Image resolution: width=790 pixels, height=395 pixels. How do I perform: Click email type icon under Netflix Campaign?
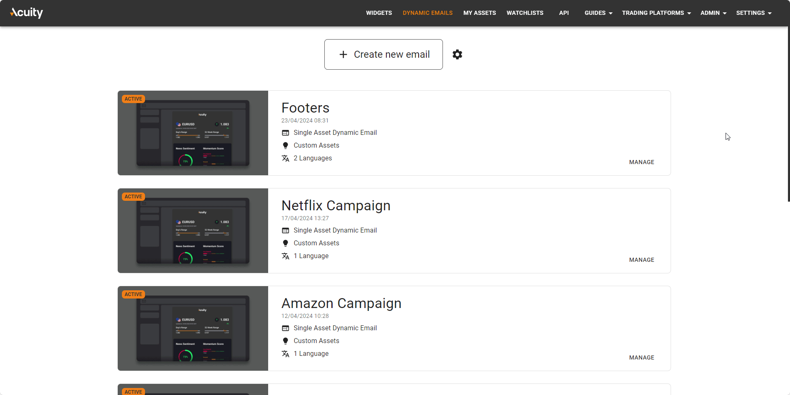pyautogui.click(x=286, y=230)
